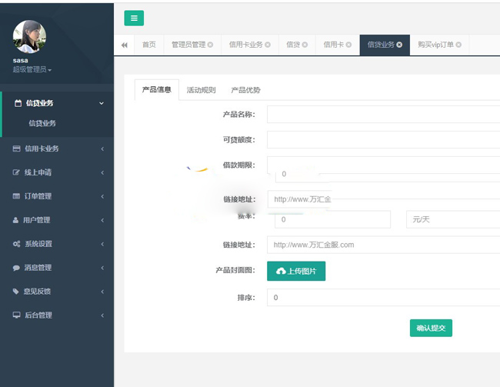Click the user avatar photo in sidebar

click(29, 37)
